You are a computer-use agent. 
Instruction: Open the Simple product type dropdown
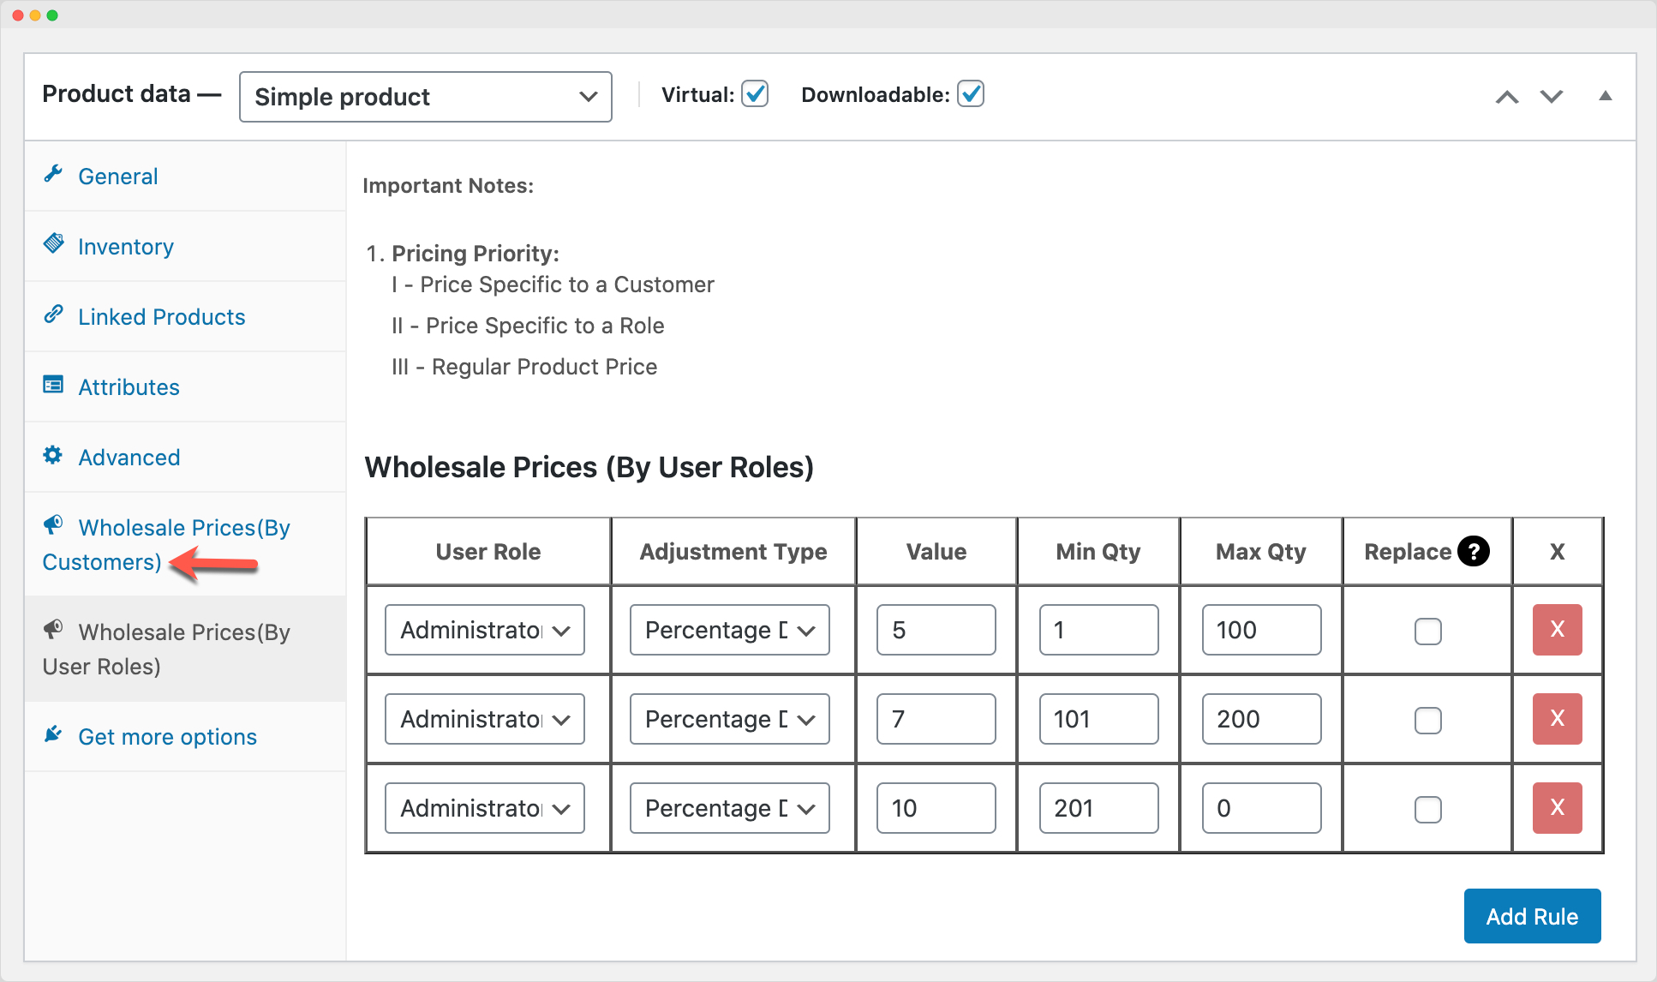pos(424,96)
